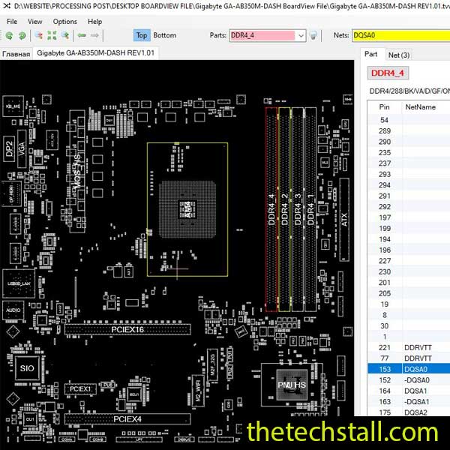Switch to the Net (3) tab
Image resolution: width=450 pixels, height=450 pixels.
tap(399, 55)
